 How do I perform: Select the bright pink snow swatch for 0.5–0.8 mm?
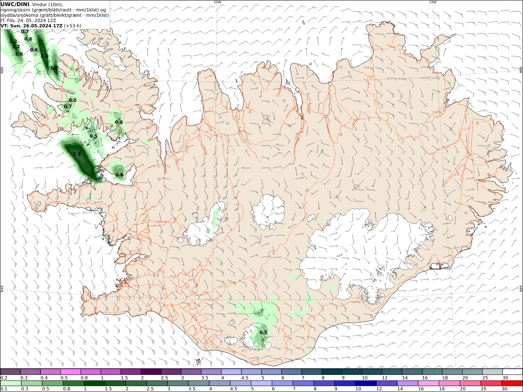tap(71, 372)
